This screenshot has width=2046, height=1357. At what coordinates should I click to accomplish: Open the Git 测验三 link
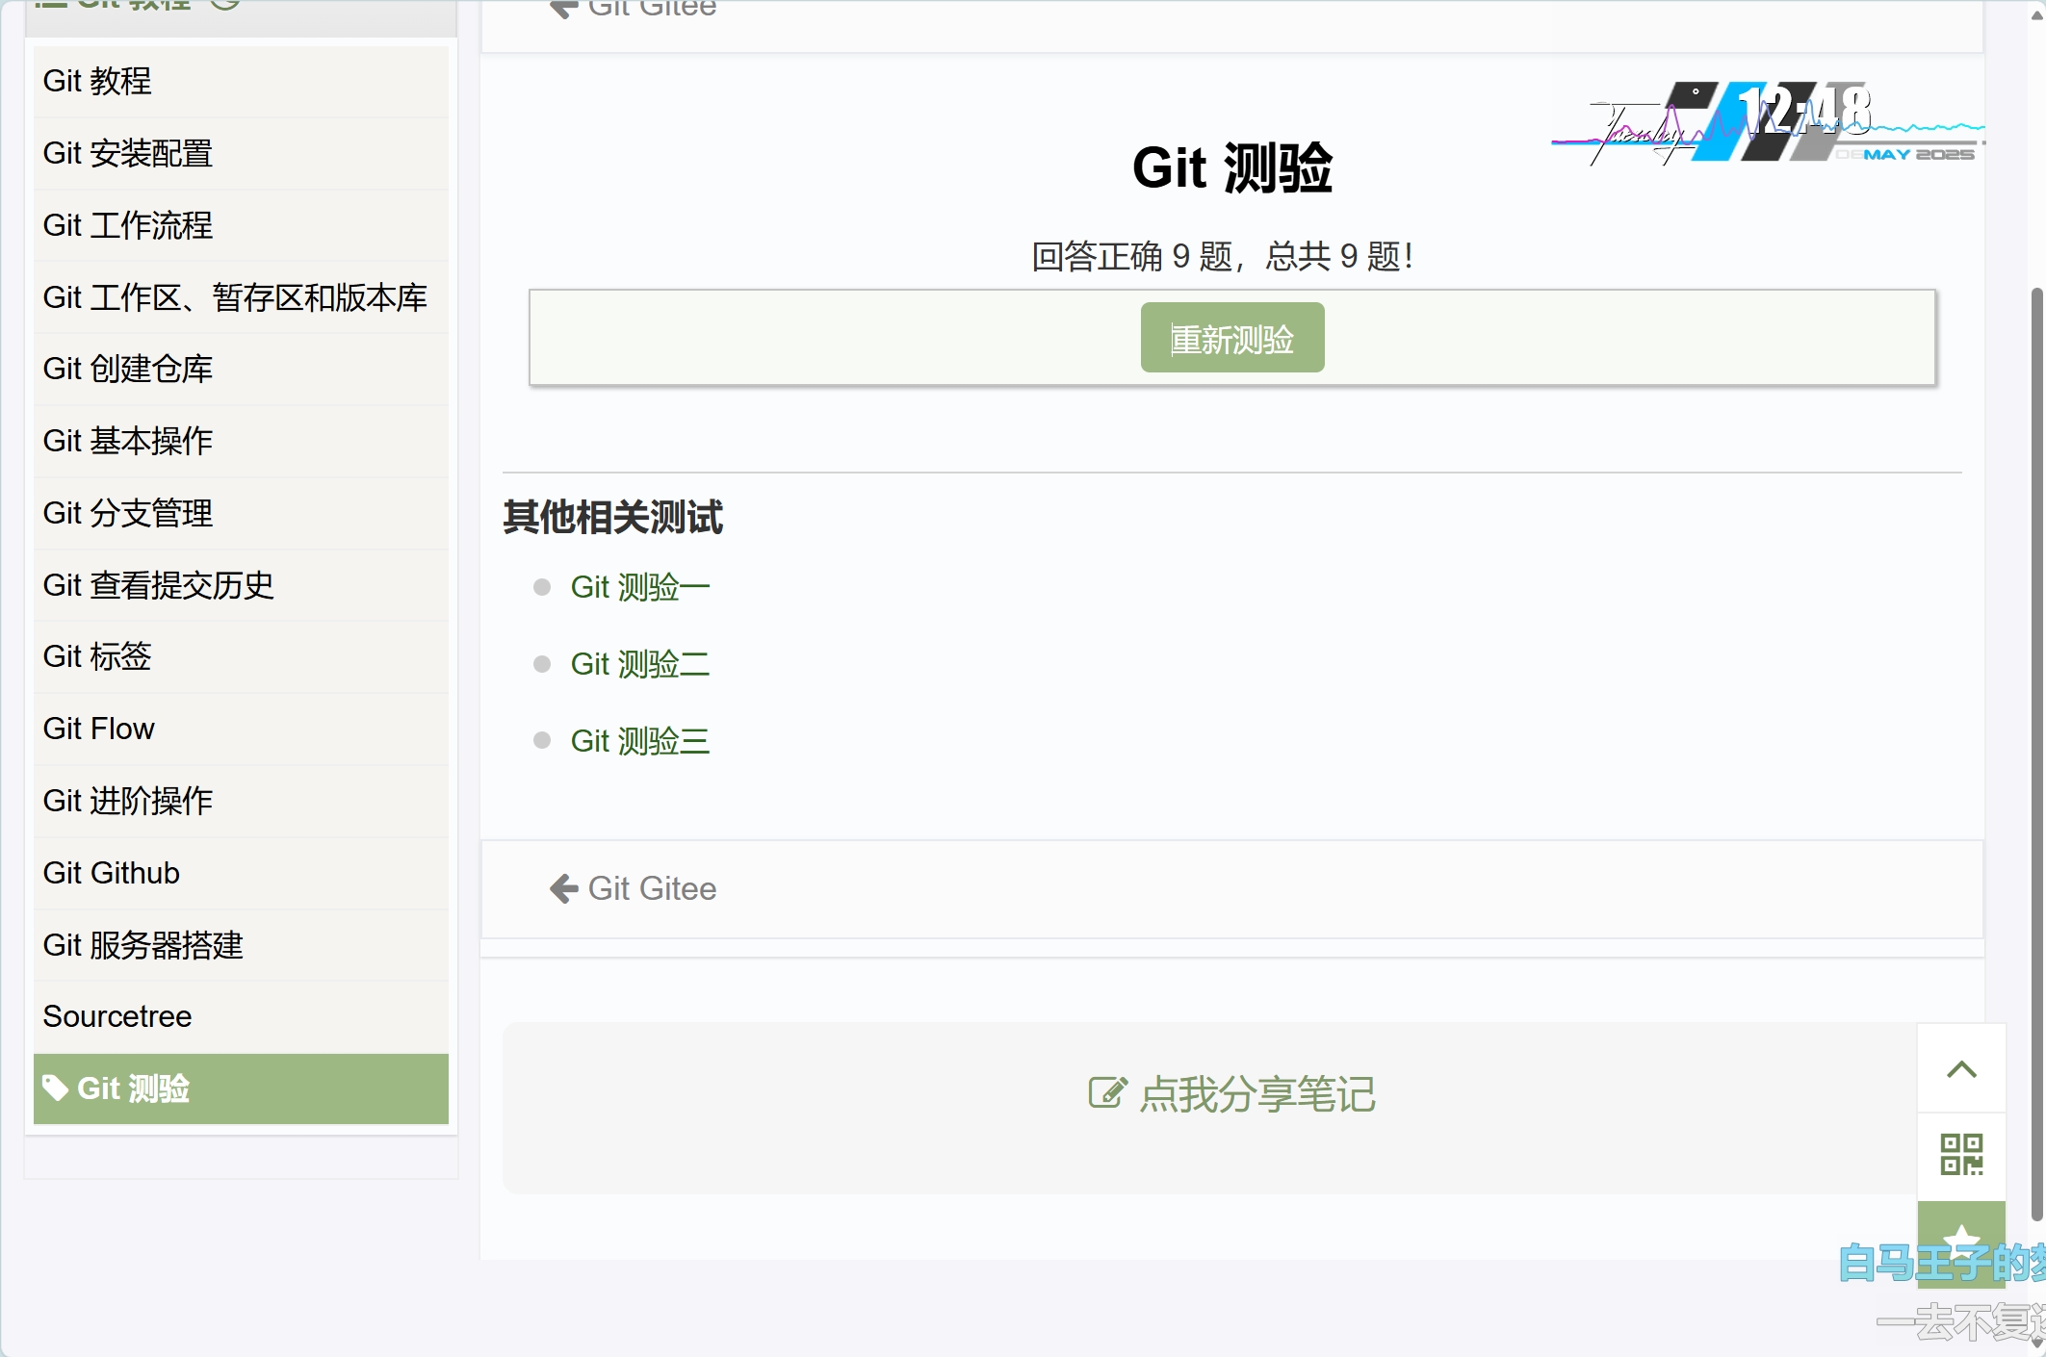pos(639,741)
